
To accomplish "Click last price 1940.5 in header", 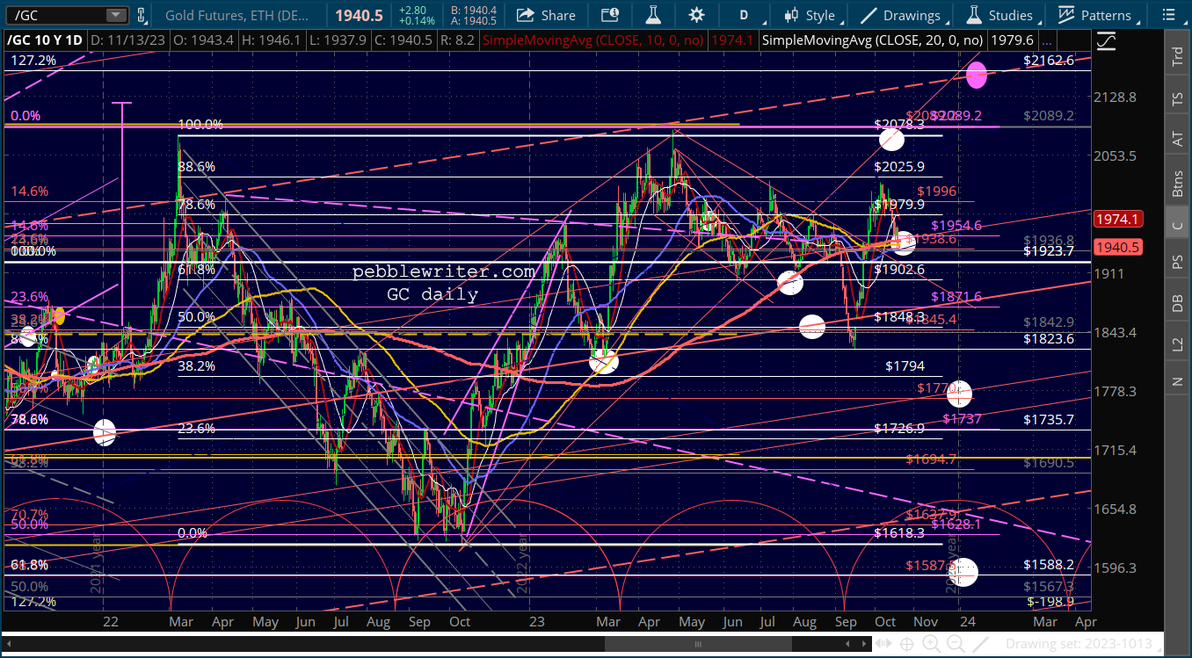I will click(358, 15).
